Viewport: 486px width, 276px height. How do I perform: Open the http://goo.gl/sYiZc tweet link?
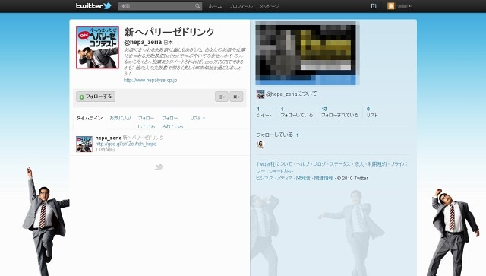coord(115,144)
